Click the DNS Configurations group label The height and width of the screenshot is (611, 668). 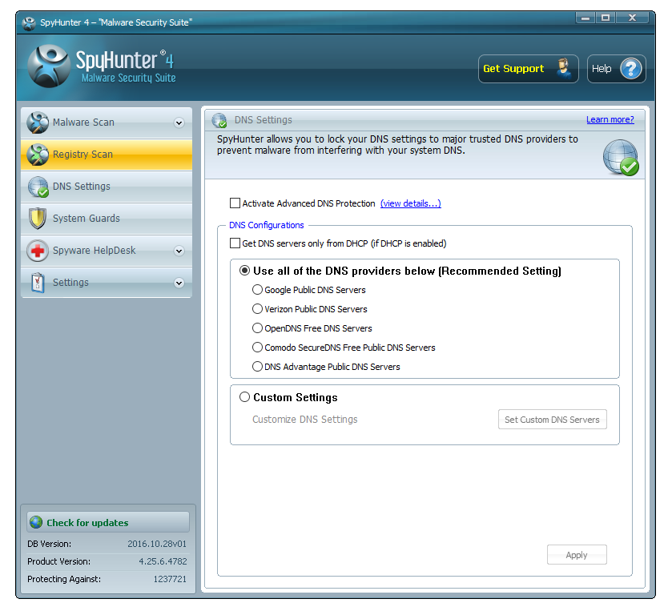(266, 225)
